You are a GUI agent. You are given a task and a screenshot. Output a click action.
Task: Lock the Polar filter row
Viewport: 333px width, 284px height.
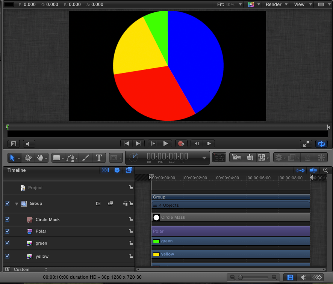coord(131,231)
